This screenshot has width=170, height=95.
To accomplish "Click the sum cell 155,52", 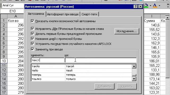I will coord(152,30).
